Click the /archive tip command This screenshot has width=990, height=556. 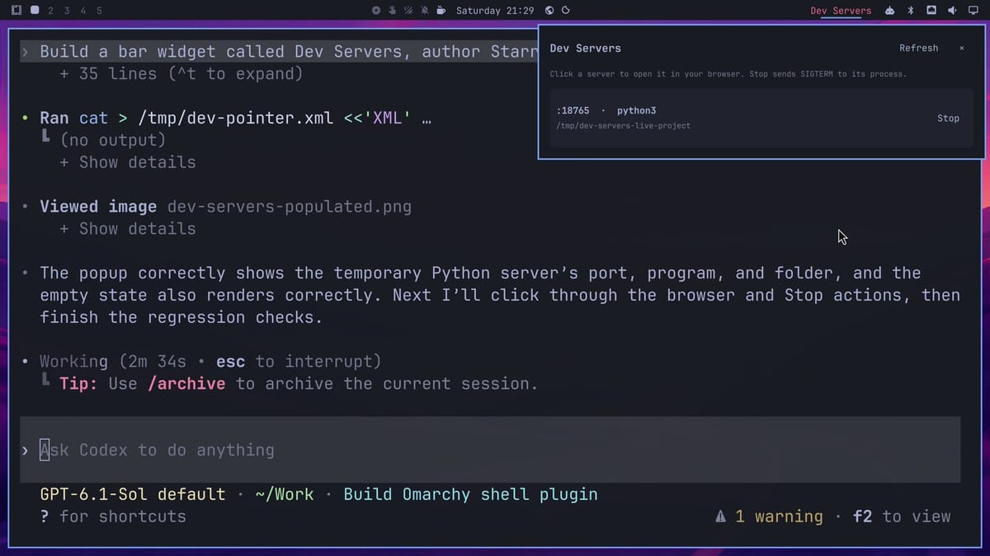[x=186, y=383]
